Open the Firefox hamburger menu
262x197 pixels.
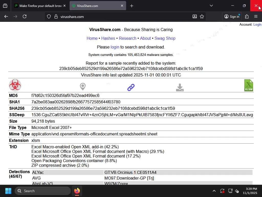click(256, 16)
